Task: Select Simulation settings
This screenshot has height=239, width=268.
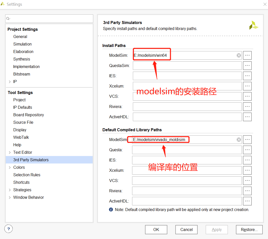Action: point(22,44)
